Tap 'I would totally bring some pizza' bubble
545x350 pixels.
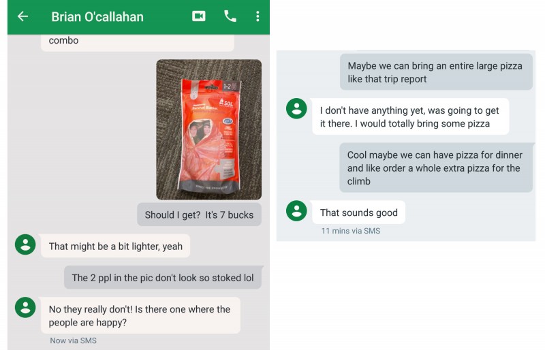click(x=411, y=117)
